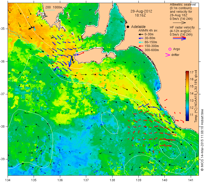Image resolution: width=204 pixels, height=183 pixels.
Task: Click the magenta 300-600m legend arrow
Action: (x=141, y=50)
